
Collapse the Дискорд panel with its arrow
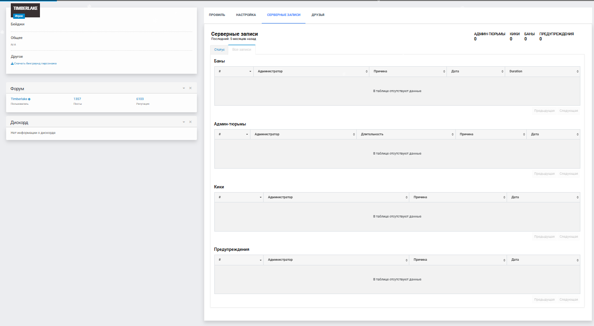[184, 122]
